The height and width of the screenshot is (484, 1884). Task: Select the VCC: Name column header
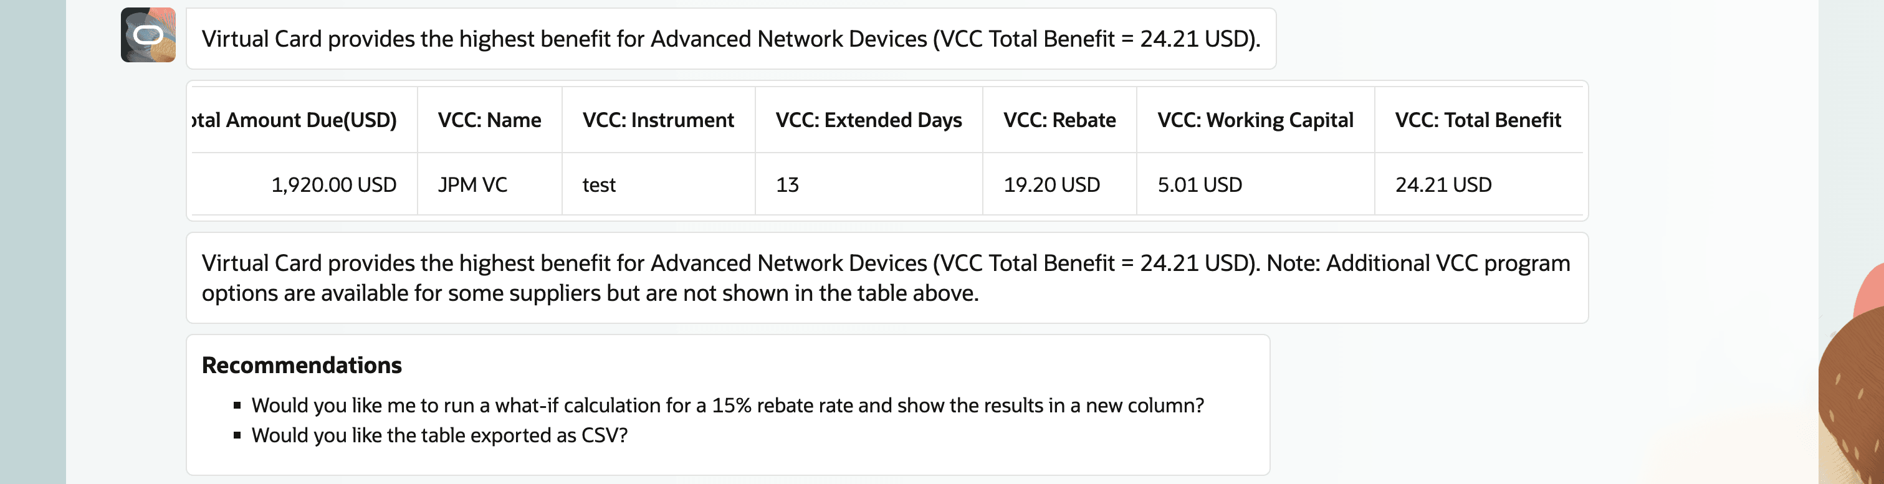(489, 120)
